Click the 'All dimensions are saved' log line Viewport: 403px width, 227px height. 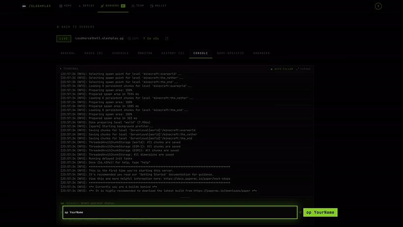pos(117,154)
